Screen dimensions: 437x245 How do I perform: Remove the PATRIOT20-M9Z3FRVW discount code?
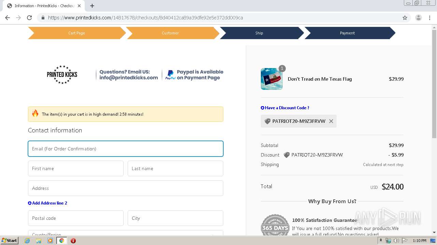pos(331,121)
